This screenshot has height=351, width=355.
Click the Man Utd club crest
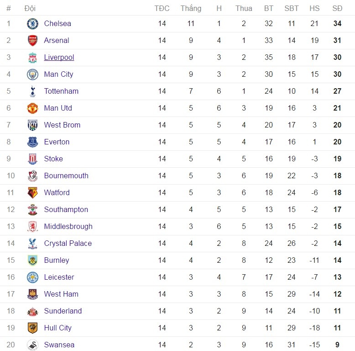click(x=32, y=108)
